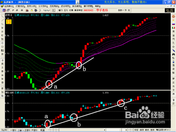Select the parallel lines drawing tool
This screenshot has width=176, height=132.
pos(2,24)
